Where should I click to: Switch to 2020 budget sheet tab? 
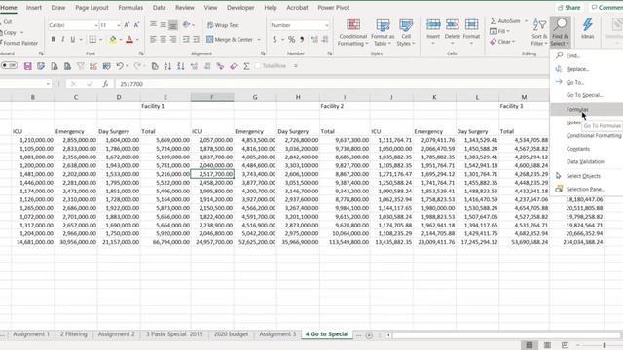point(232,334)
